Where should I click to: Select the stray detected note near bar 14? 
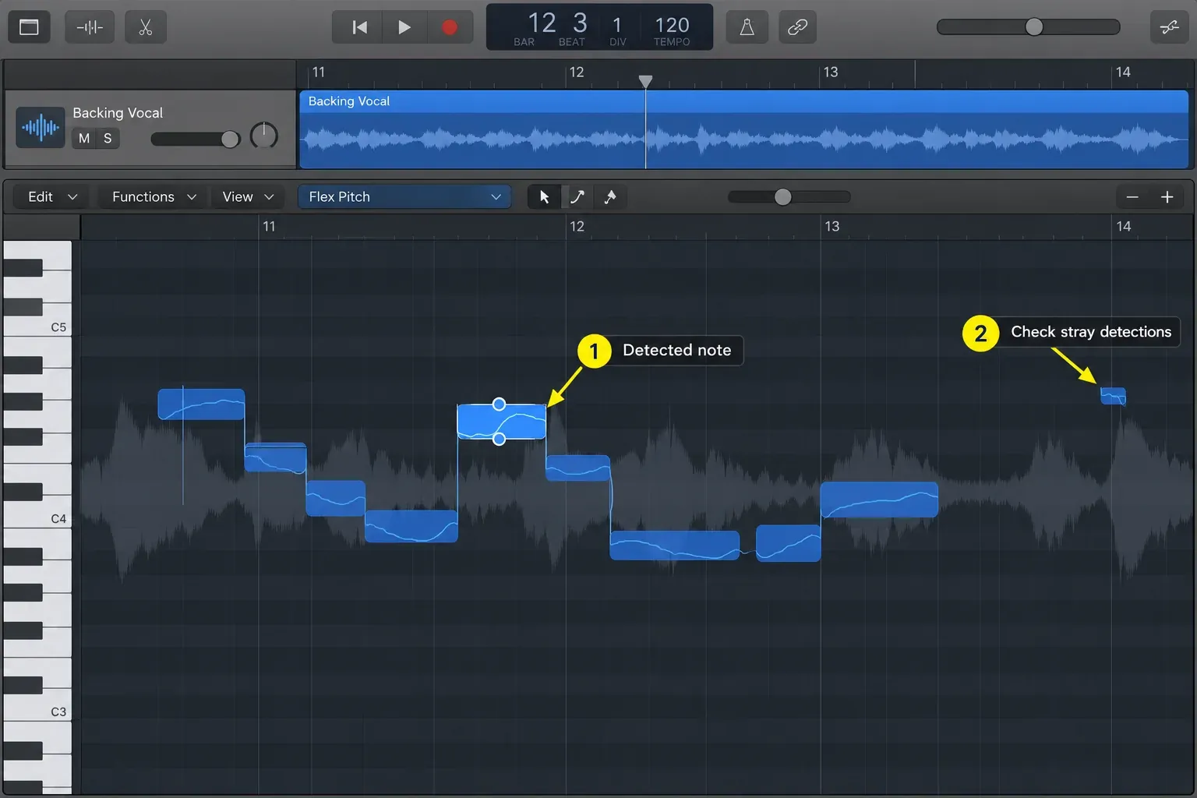(x=1113, y=396)
